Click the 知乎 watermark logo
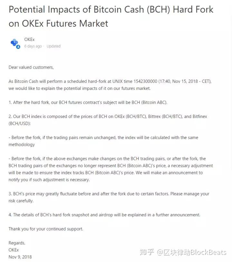Viewport: 232px width, 262px height. pyautogui.click(x=147, y=252)
